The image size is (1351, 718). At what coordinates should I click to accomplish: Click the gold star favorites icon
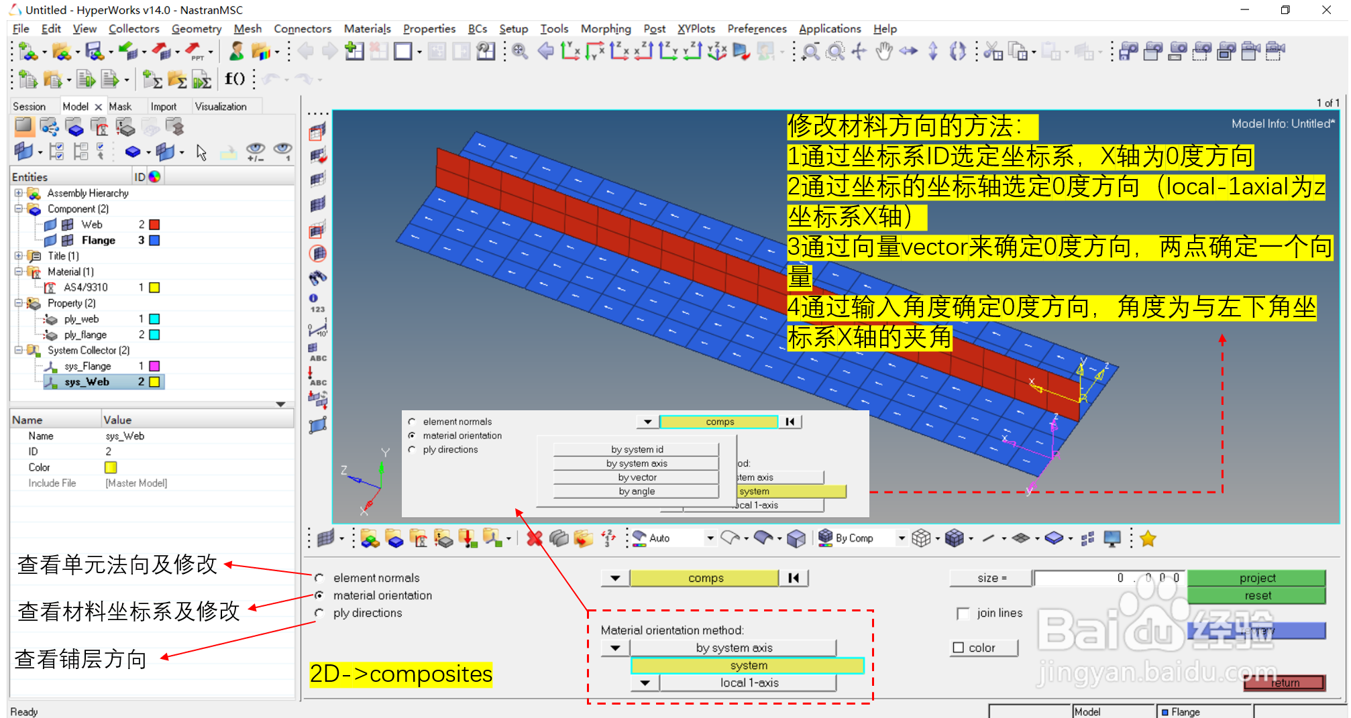pyautogui.click(x=1148, y=538)
